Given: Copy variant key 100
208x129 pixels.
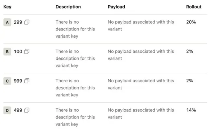Looking at the screenshot, I should point(27,51).
